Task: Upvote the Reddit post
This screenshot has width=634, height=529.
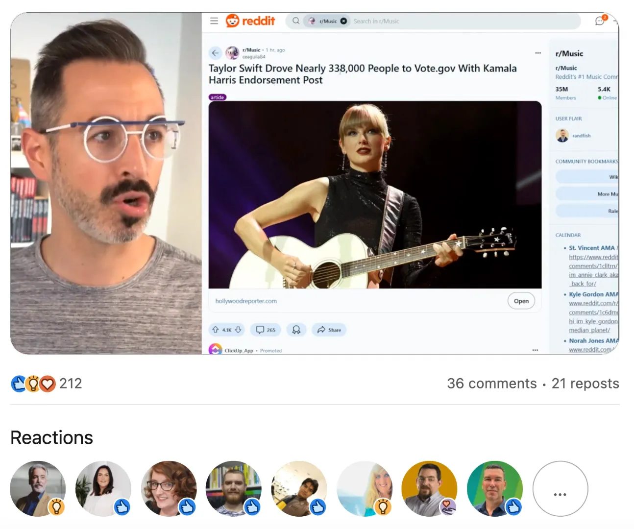Action: point(216,330)
